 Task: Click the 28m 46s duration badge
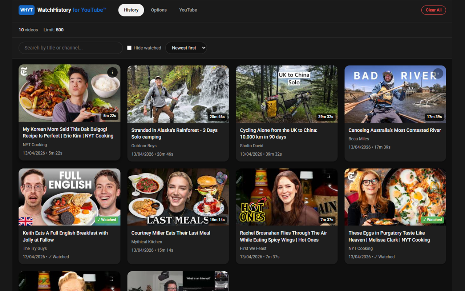point(217,117)
